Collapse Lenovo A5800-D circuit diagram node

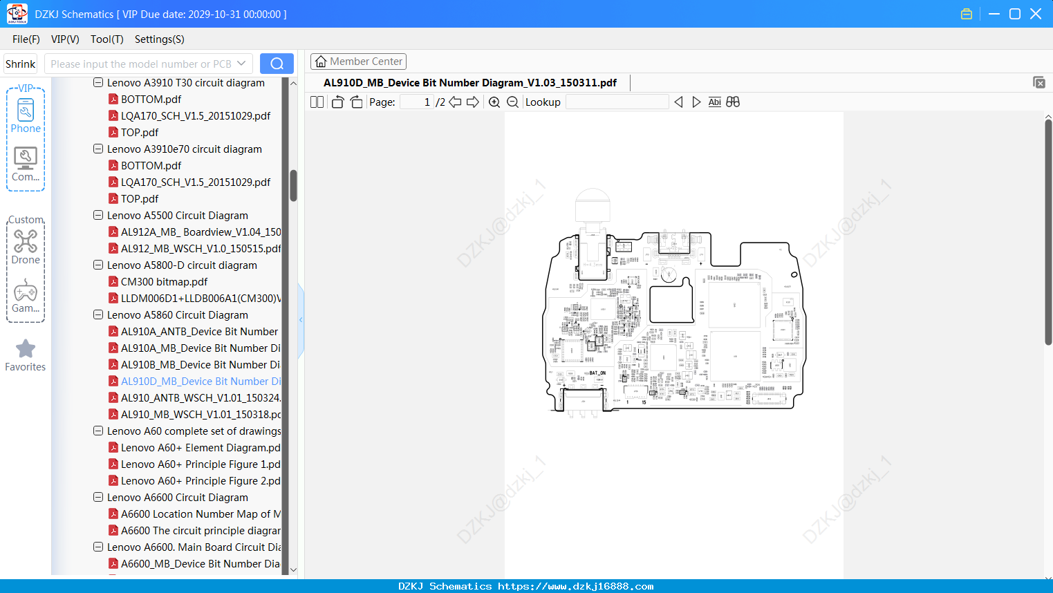pyautogui.click(x=98, y=265)
